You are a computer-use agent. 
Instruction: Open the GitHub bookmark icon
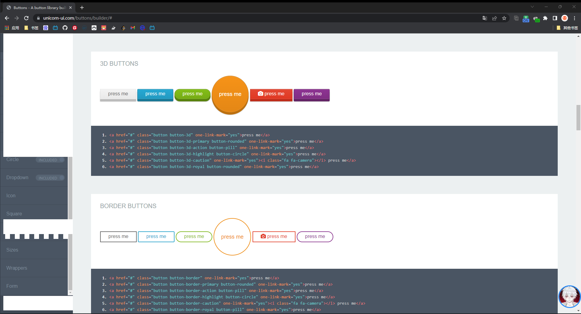(65, 28)
